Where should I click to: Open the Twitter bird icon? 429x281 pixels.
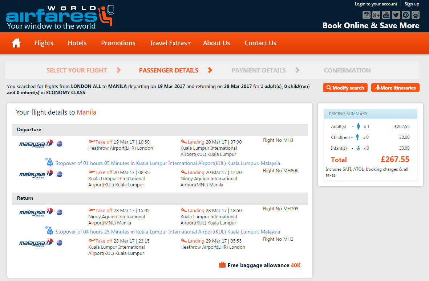396,15
